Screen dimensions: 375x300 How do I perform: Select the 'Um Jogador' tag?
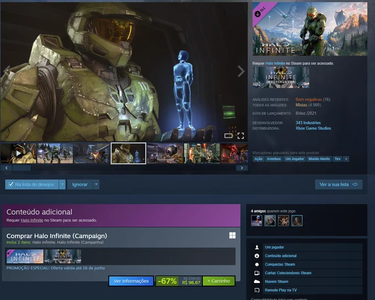tap(294, 159)
